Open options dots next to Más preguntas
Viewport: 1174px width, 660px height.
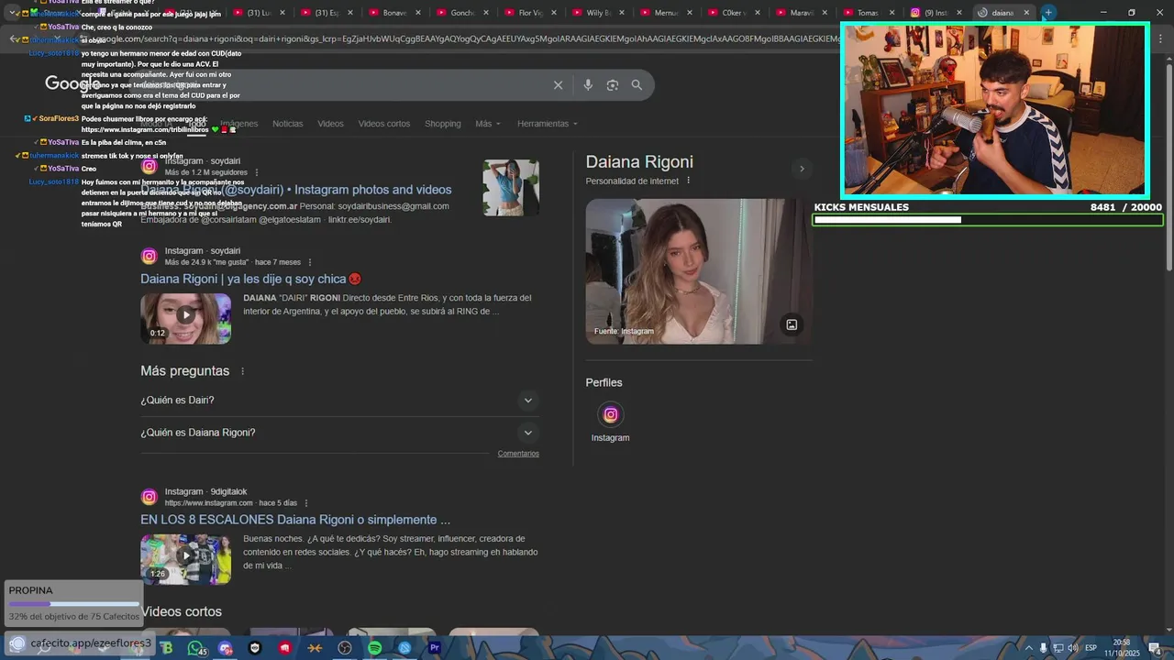coord(243,371)
